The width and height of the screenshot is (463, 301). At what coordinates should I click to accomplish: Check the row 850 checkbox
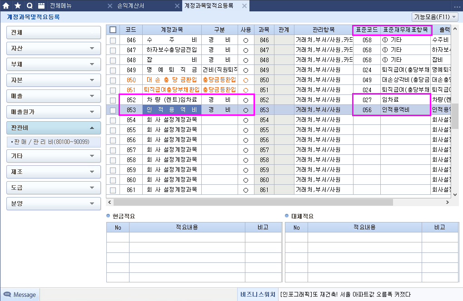(x=113, y=80)
